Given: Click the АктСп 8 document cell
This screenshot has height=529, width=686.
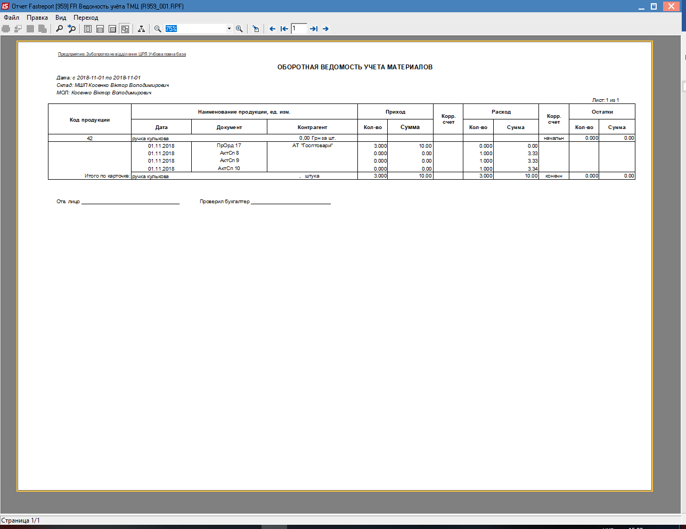Looking at the screenshot, I should coord(229,153).
